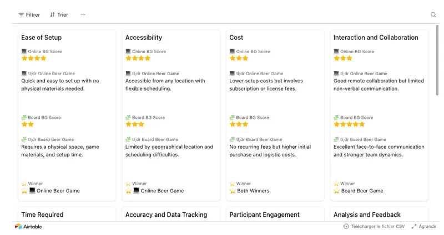Open the Analysis and Feedback card

[x=379, y=215]
